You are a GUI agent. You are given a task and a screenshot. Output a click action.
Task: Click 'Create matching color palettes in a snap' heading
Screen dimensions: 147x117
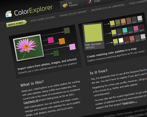pos(112,53)
